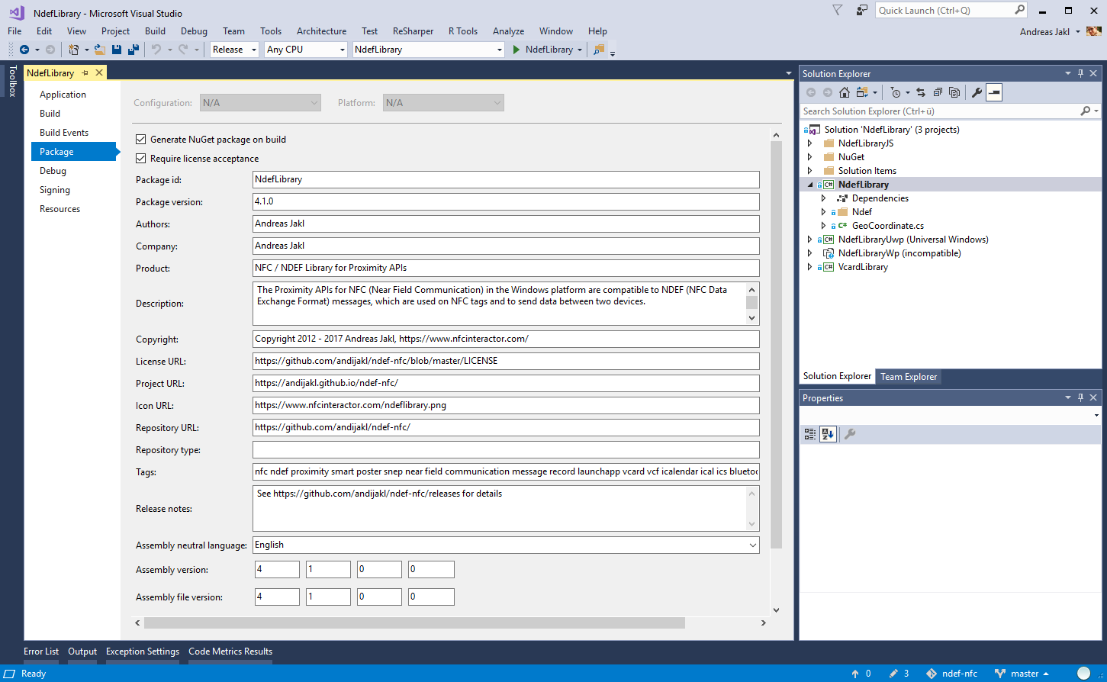Click the notifications flag icon in title bar
Screen dimensions: 1107x682
[838, 11]
